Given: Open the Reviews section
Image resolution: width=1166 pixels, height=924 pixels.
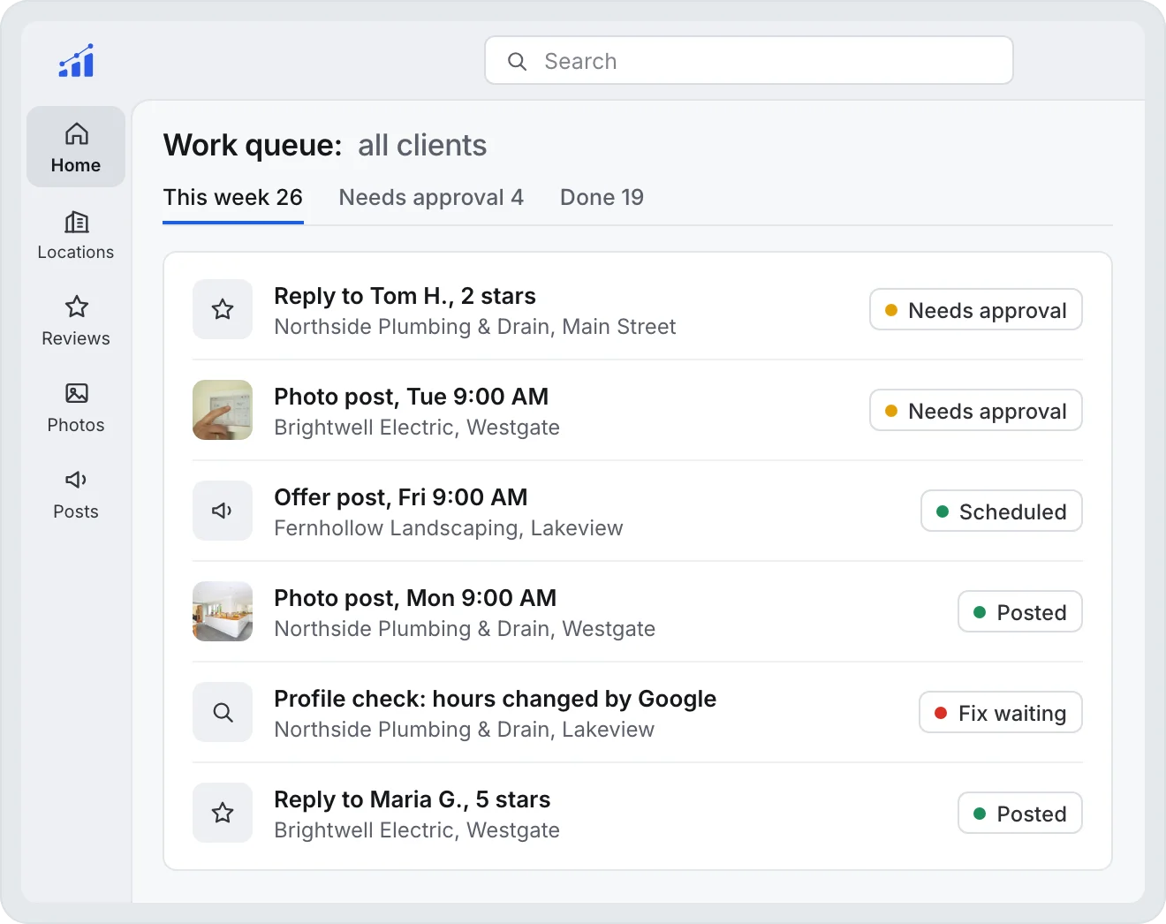Looking at the screenshot, I should pyautogui.click(x=76, y=322).
